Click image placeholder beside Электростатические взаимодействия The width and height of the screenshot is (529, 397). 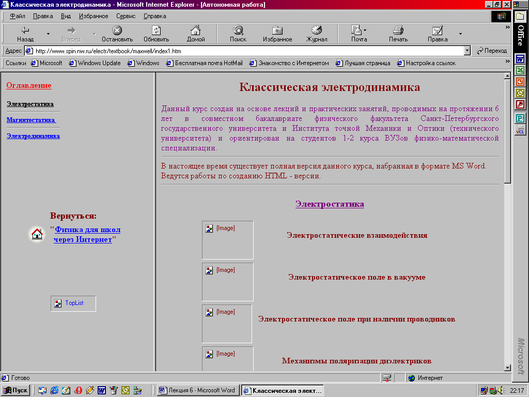point(228,240)
